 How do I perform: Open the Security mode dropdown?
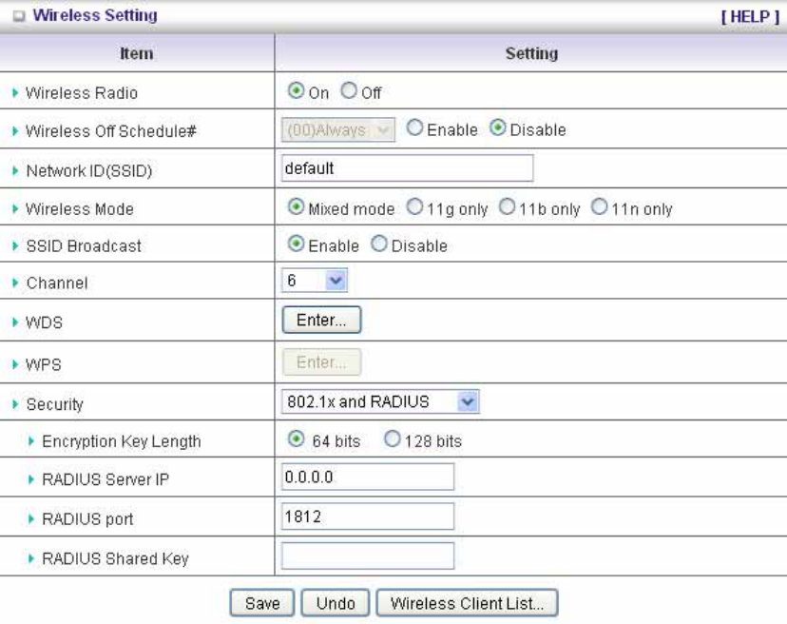click(x=380, y=401)
